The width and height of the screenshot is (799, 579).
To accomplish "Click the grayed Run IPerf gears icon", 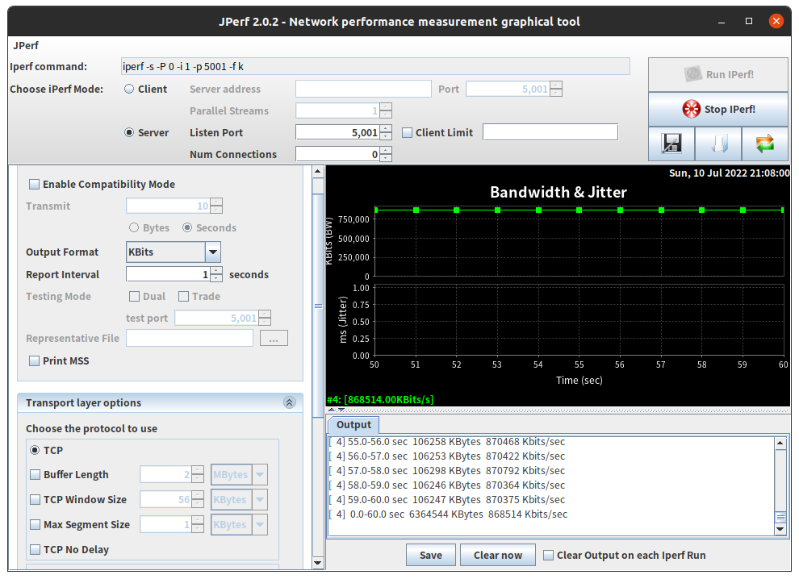I will tap(694, 74).
